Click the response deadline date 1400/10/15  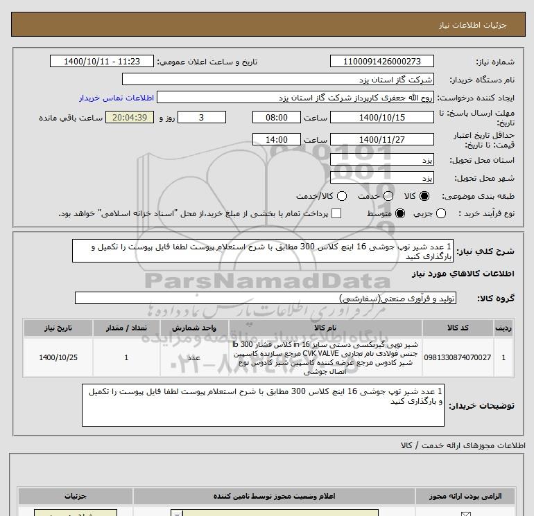click(381, 117)
